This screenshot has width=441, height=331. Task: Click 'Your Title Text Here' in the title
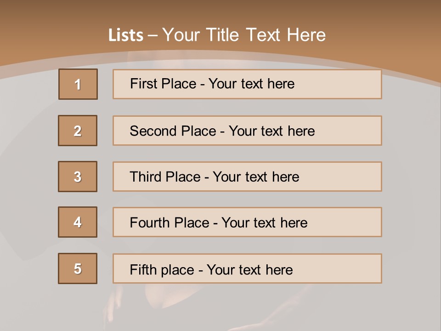[x=244, y=35]
